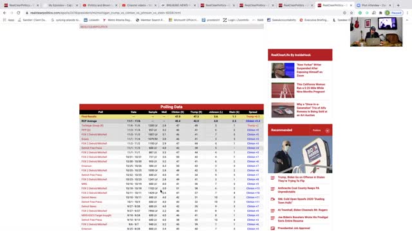Viewport: 412px width, 231px height.
Task: Open Anthracite Coal County Keeps PA article
Action: click(299, 190)
